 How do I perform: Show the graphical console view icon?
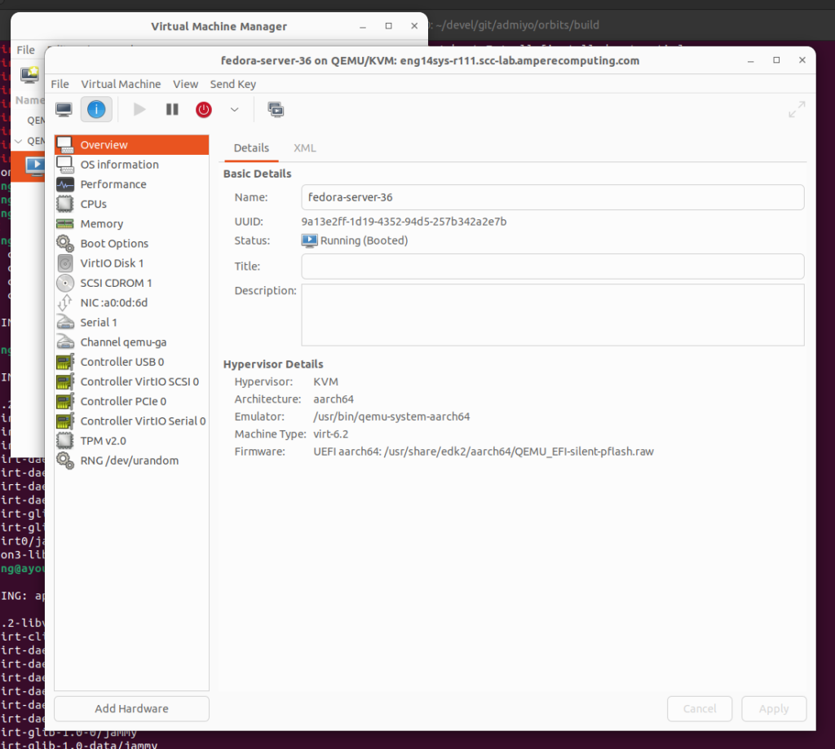coord(64,110)
